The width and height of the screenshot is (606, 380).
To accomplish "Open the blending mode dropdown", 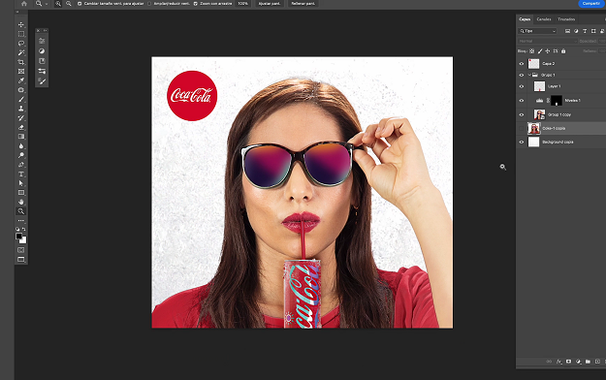I will point(547,41).
